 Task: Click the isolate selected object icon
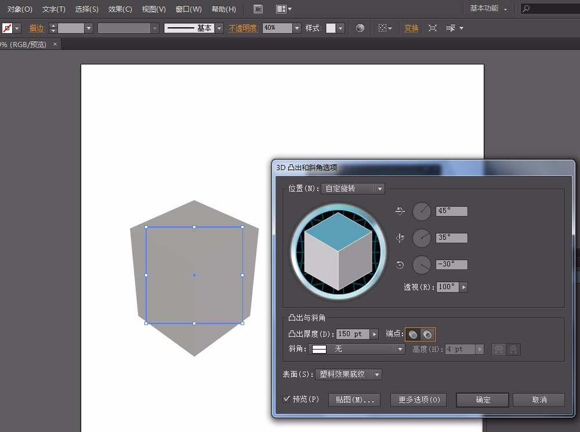pyautogui.click(x=433, y=28)
